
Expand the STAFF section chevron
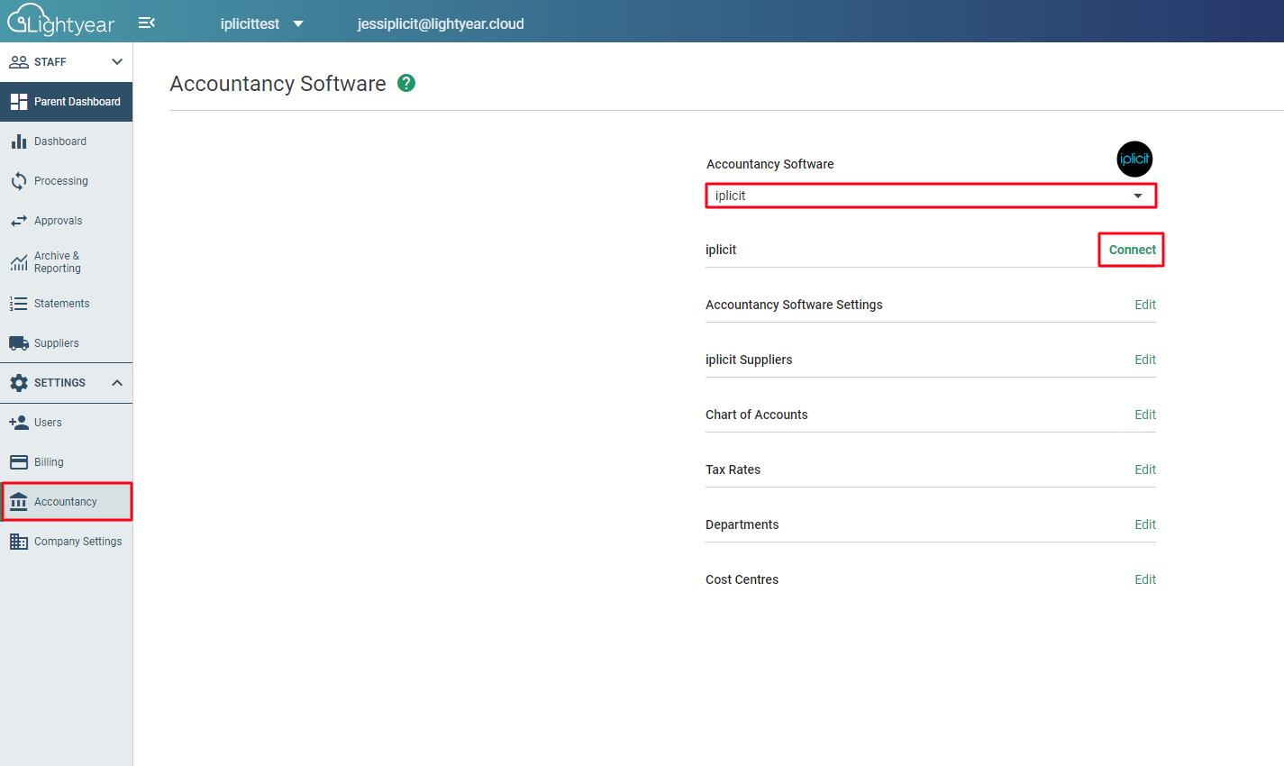coord(116,62)
